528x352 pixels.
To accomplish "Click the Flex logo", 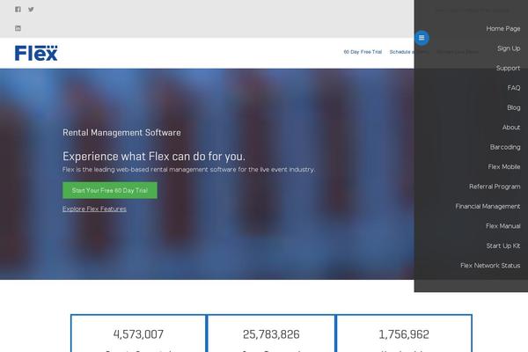I will coord(36,53).
